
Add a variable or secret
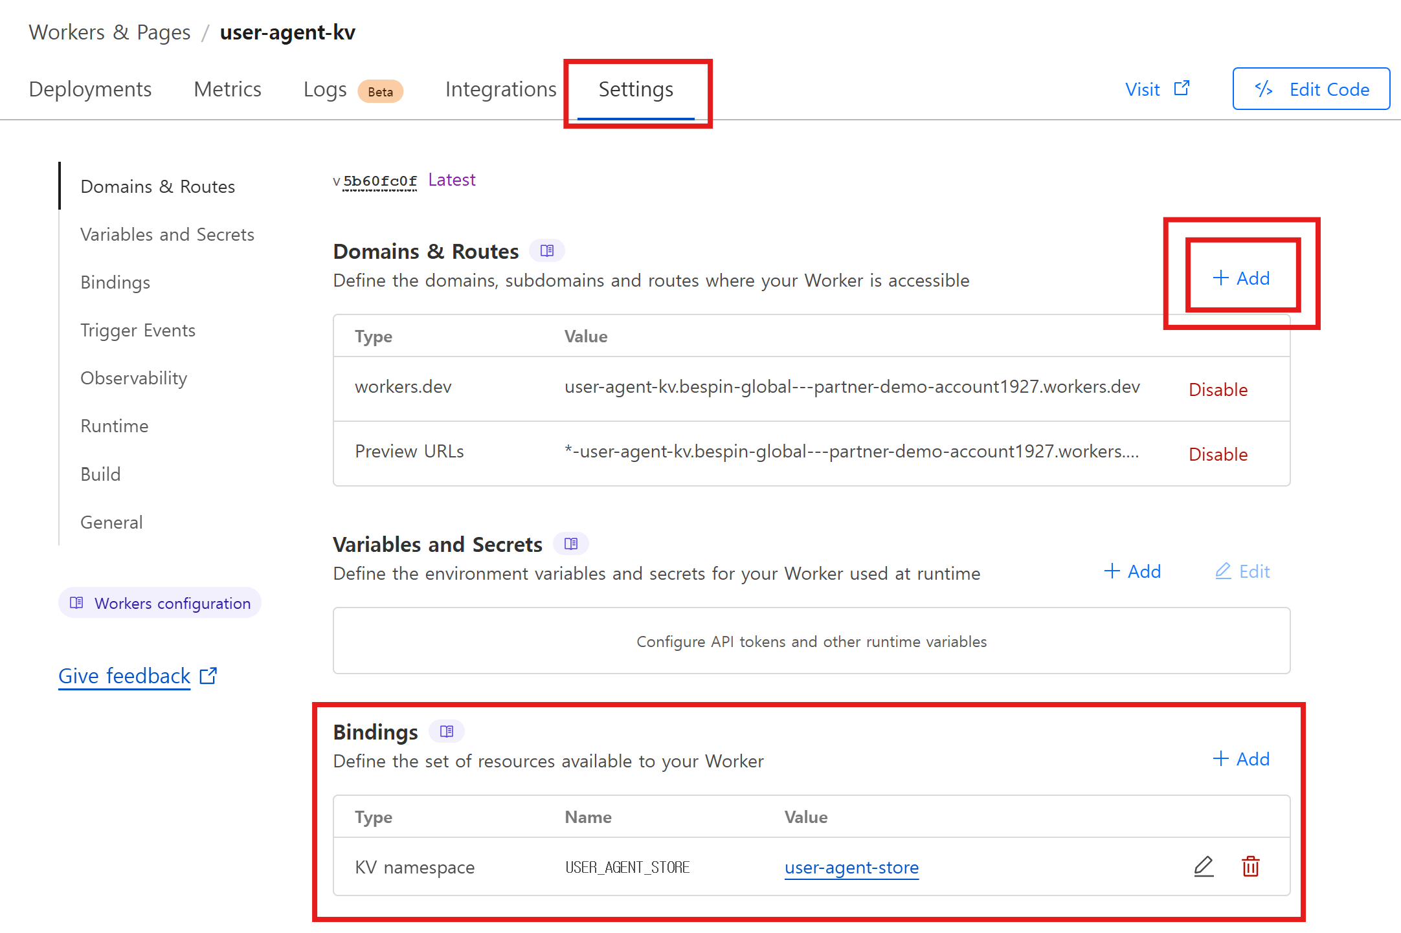coord(1132,571)
